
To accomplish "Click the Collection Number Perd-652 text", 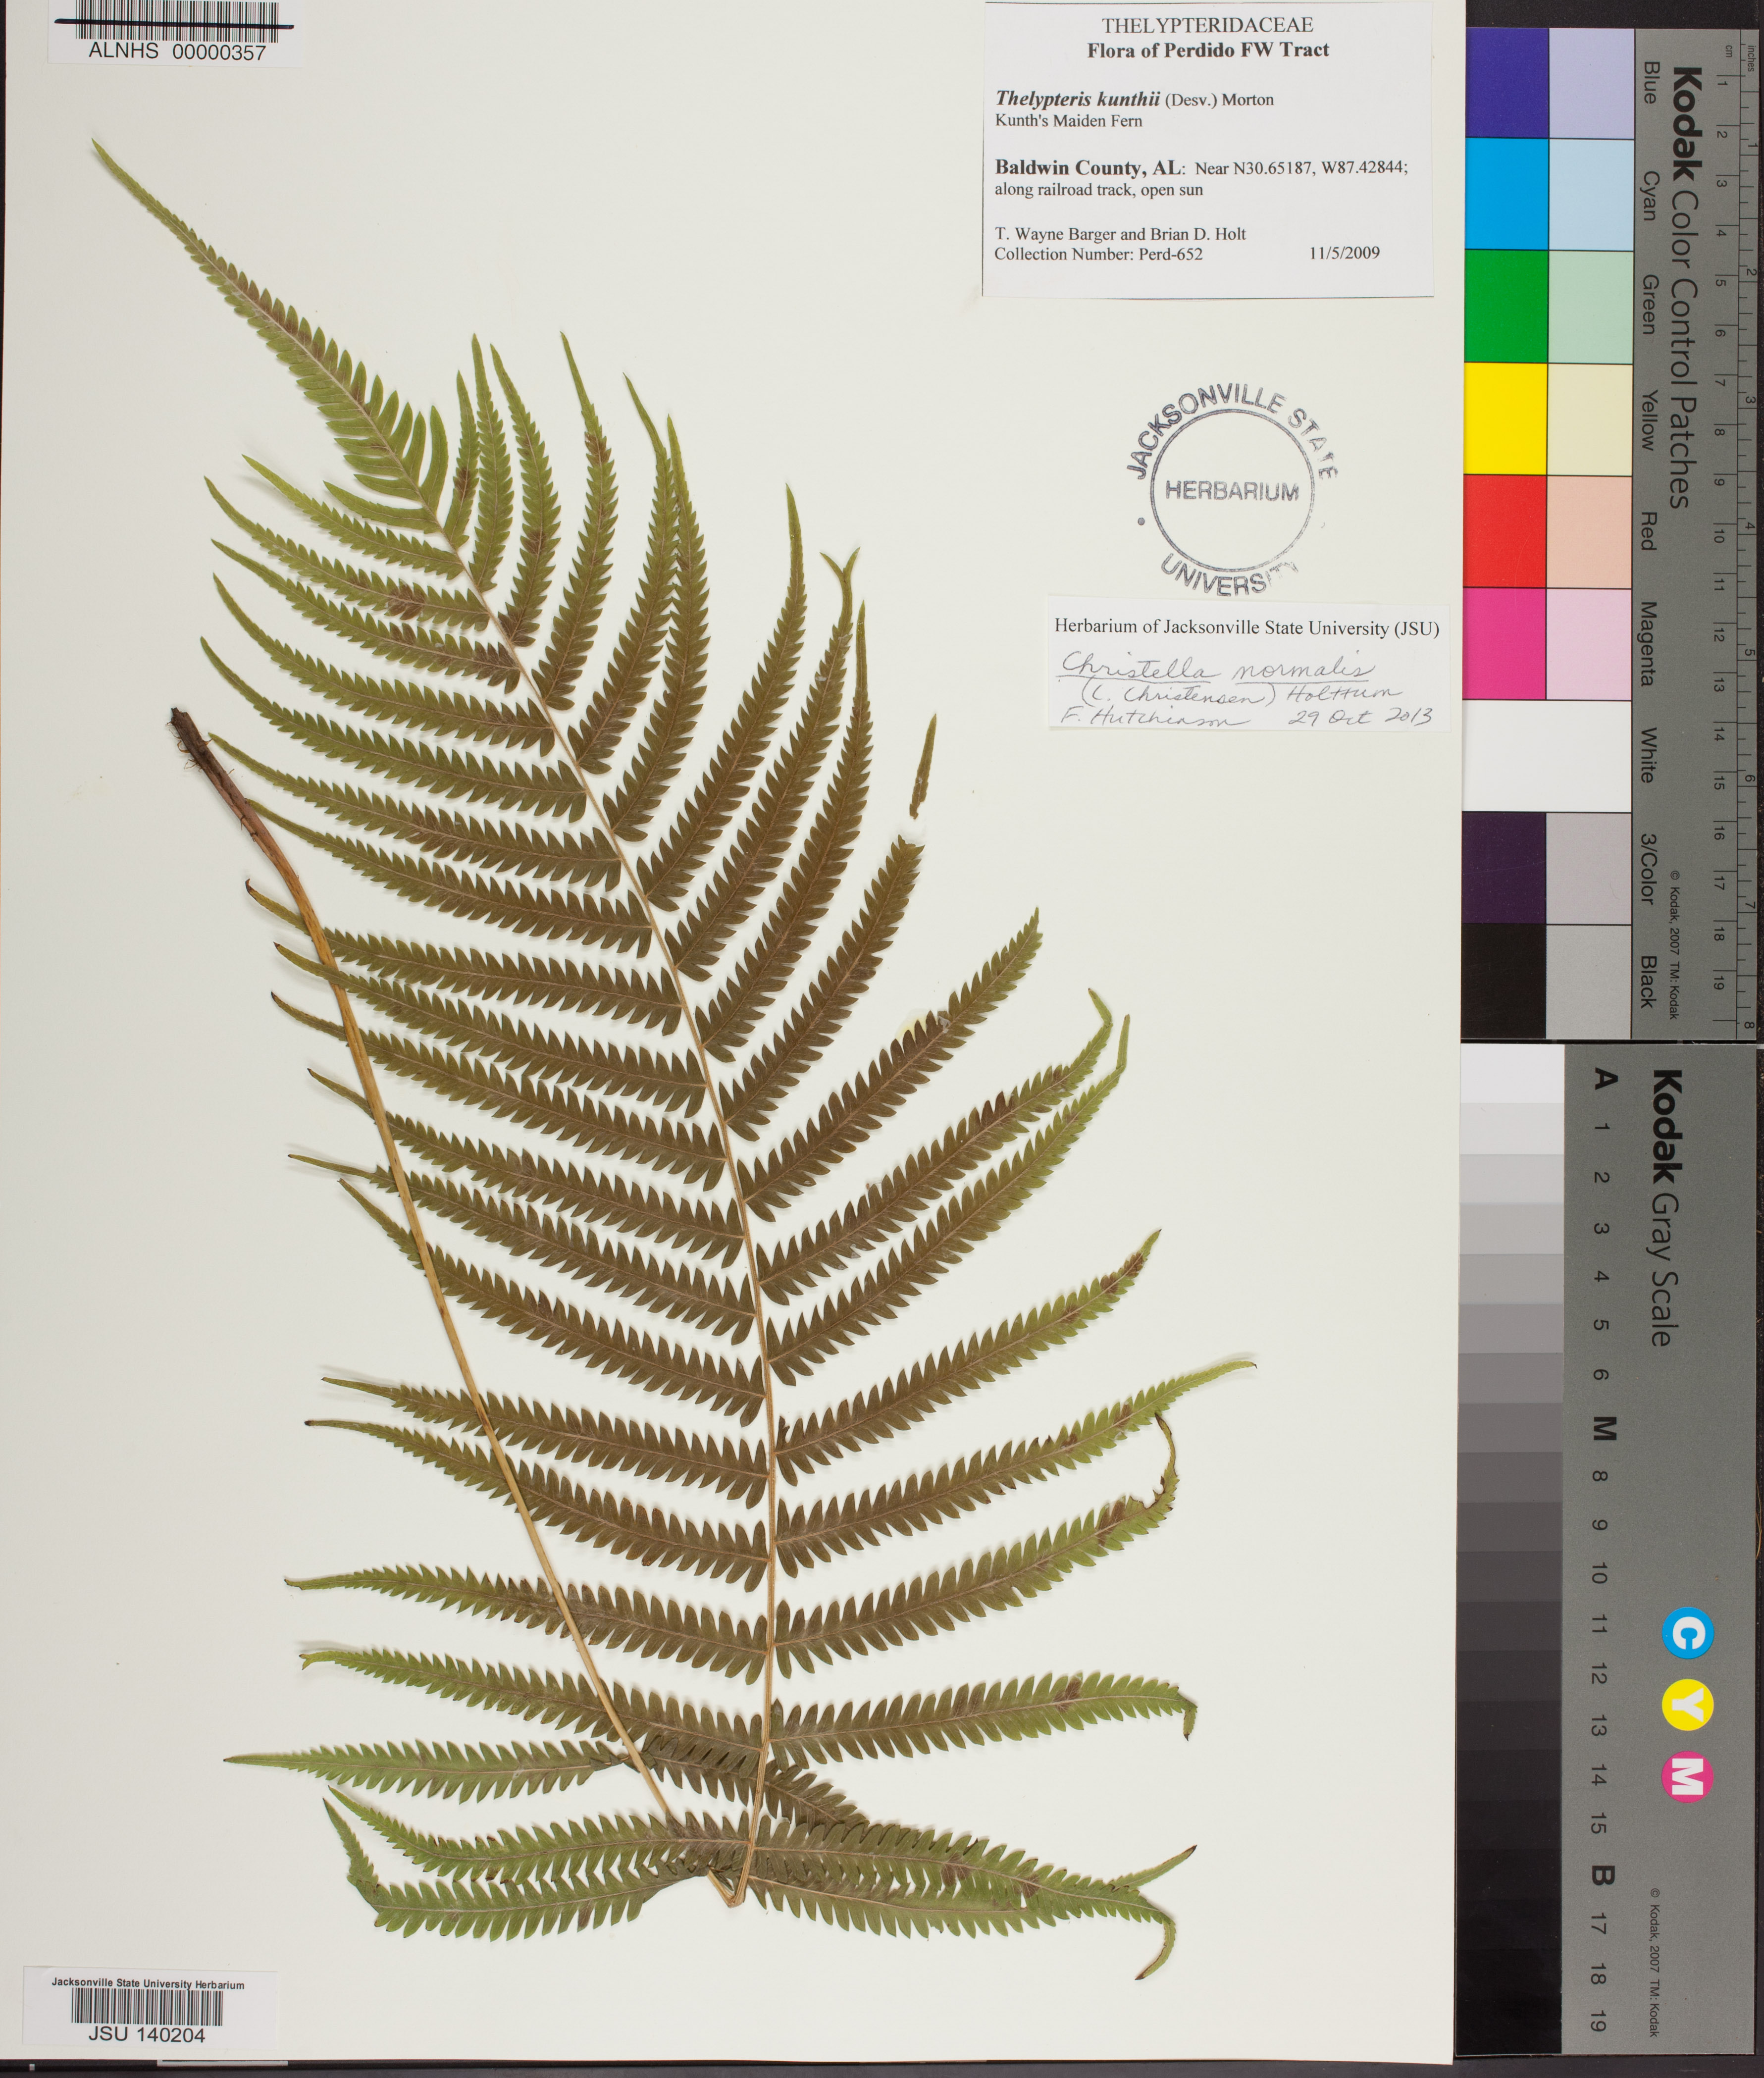I will [x=1098, y=254].
